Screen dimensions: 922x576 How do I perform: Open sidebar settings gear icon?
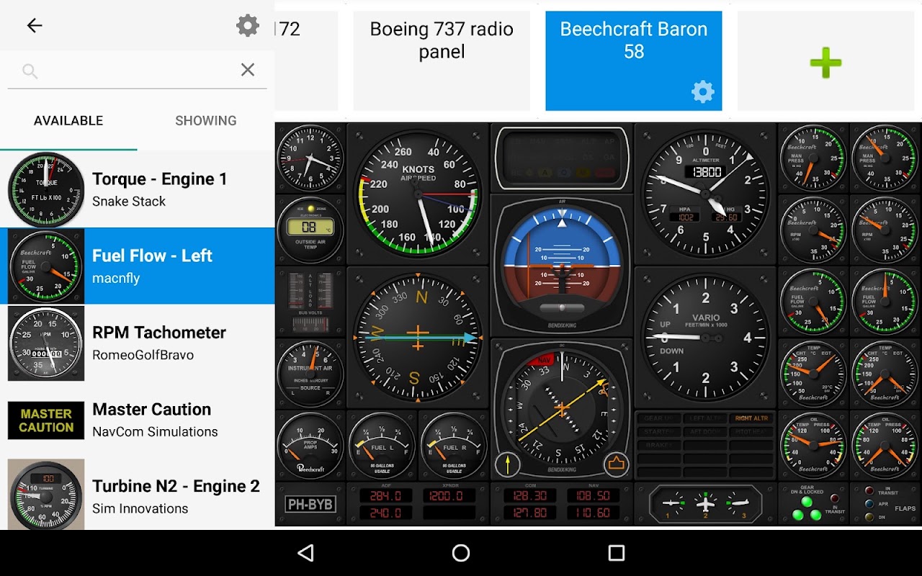click(248, 26)
